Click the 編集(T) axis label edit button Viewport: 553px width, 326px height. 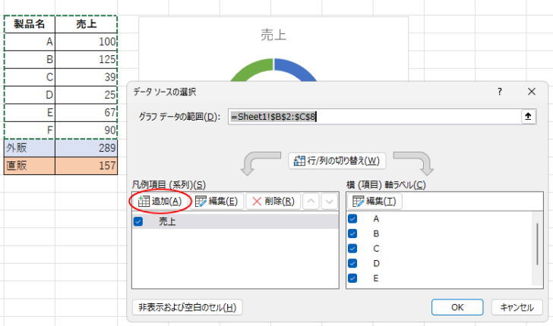point(374,201)
